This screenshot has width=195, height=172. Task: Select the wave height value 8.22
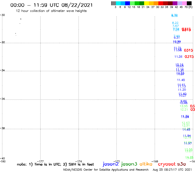click(175, 23)
